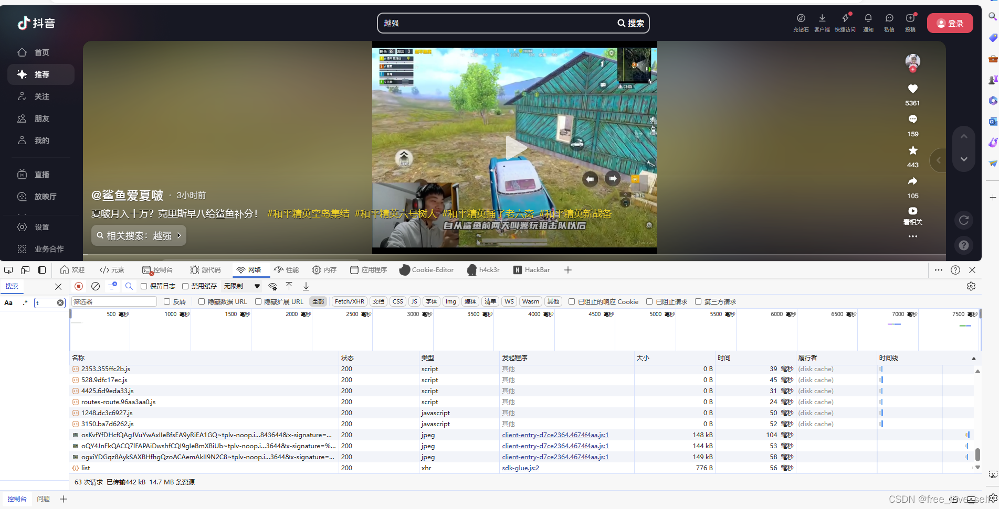The height and width of the screenshot is (509, 999).
Task: Clear network log icon
Action: 96,286
